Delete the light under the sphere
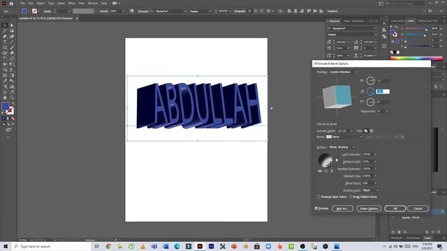Viewport: 447px width, 251px height. (x=332, y=171)
